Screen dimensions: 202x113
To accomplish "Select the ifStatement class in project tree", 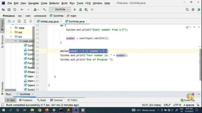I will pos(29,72).
